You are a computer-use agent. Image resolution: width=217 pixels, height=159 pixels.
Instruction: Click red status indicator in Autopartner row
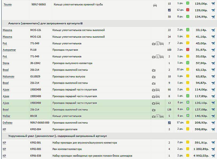[x=188, y=50]
